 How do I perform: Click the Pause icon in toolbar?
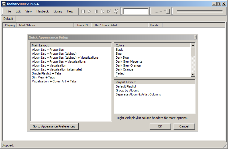click(96, 11)
